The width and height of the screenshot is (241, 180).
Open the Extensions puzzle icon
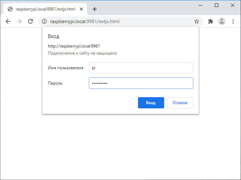pos(210,21)
